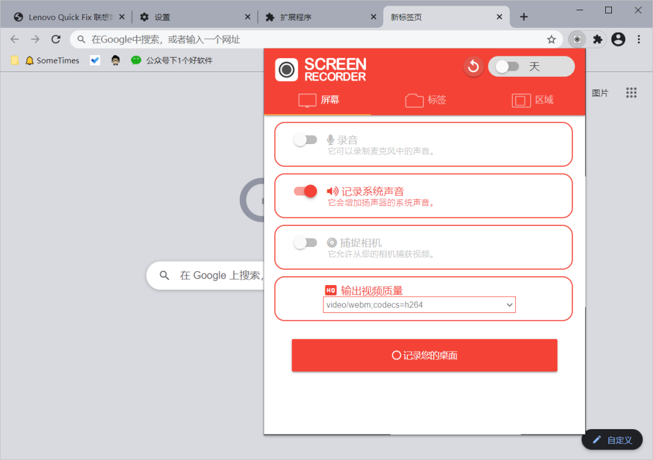Screen dimensions: 653x460
Task: Select the 新标签页 tab
Action: [446, 17]
